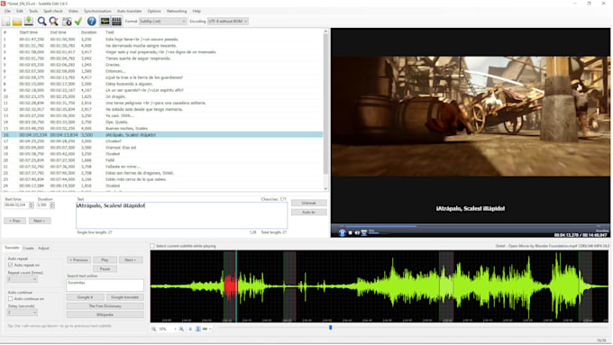The height and width of the screenshot is (345, 613).
Task: Open the Options menu
Action: (154, 11)
